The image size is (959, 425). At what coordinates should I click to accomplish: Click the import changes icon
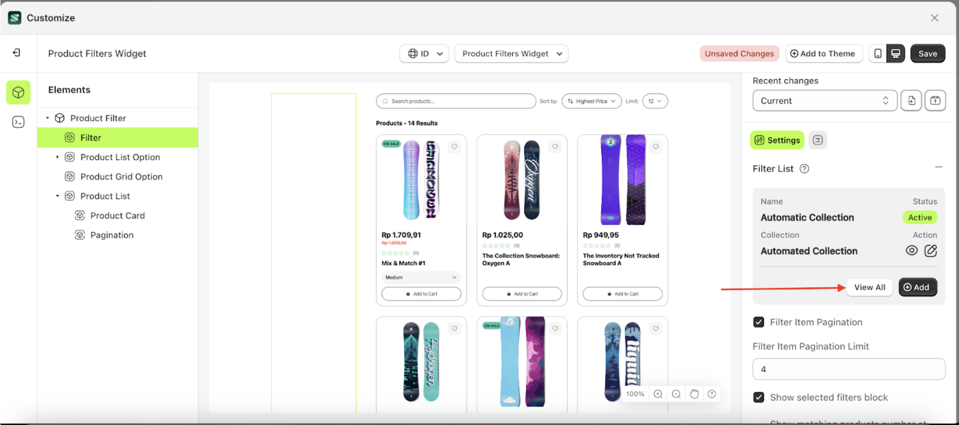click(911, 101)
